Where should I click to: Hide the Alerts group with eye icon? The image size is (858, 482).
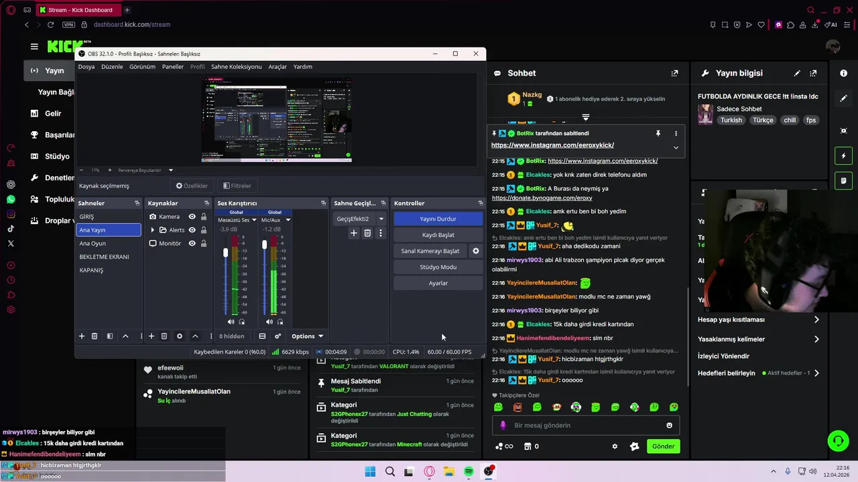click(x=192, y=230)
